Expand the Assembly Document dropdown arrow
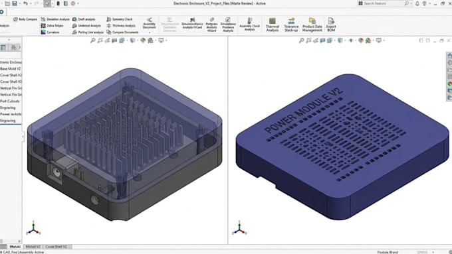The height and width of the screenshot is (254, 452). tap(150, 32)
